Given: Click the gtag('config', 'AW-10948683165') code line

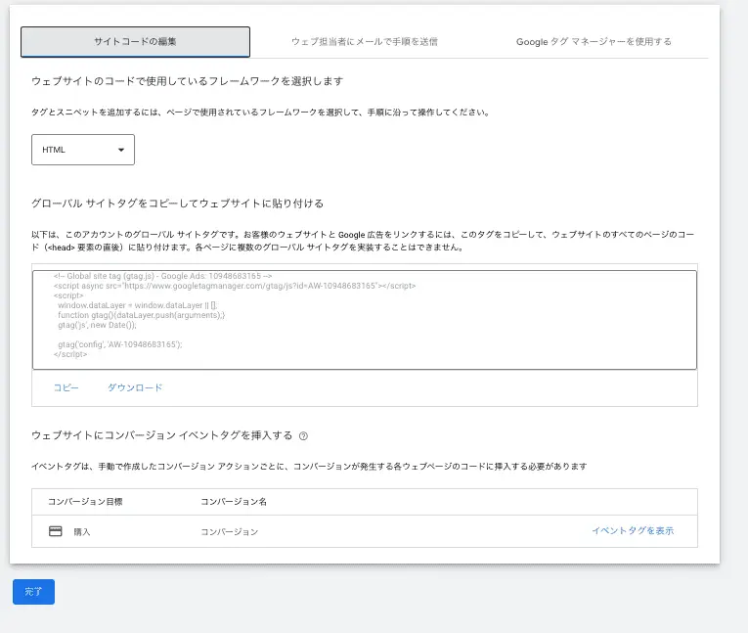Looking at the screenshot, I should [119, 344].
